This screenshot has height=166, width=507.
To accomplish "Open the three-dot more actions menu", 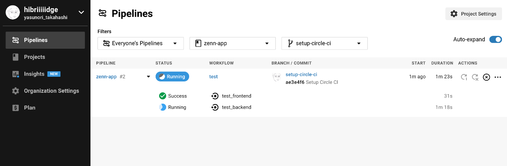I will [x=498, y=77].
